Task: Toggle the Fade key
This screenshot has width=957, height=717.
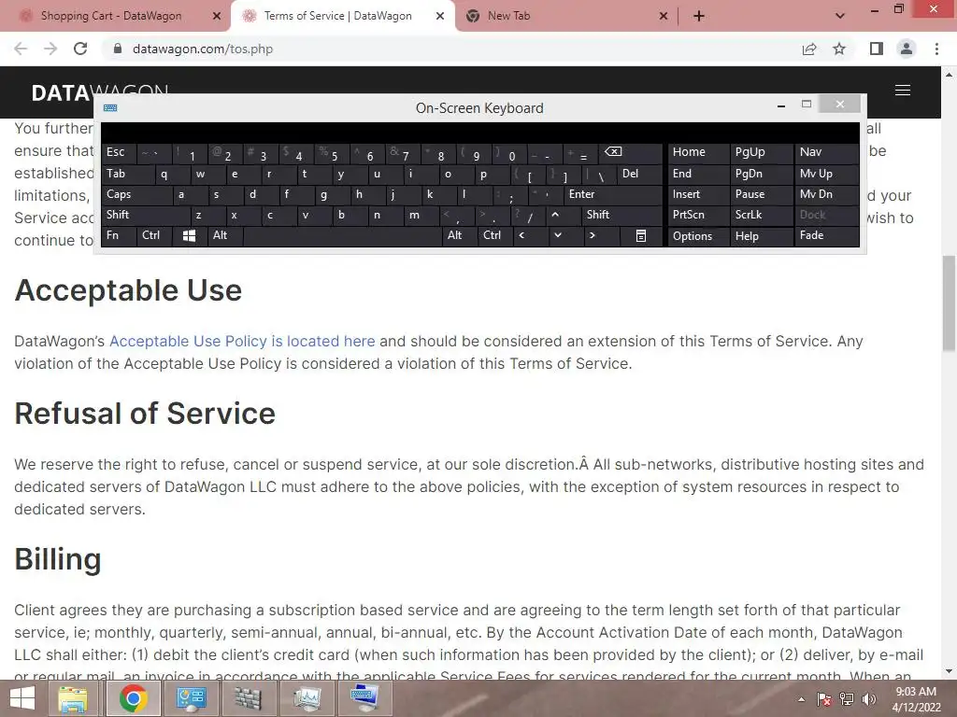Action: [826, 235]
